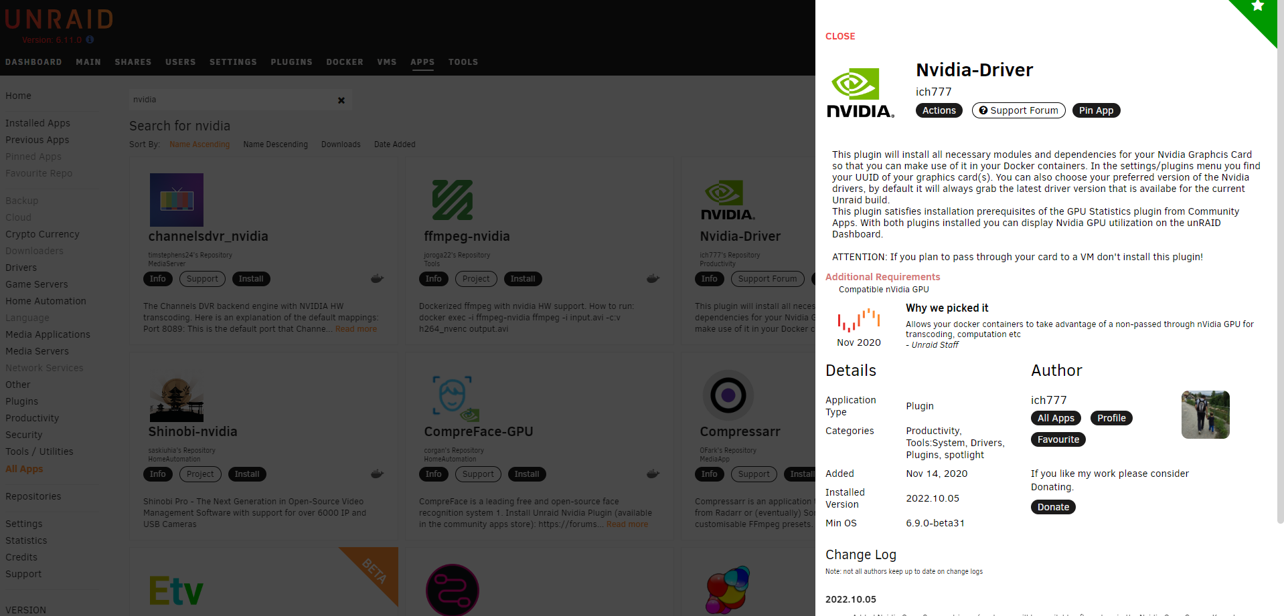Open the VMs tab
Screen dimensions: 1284x616
pos(387,62)
